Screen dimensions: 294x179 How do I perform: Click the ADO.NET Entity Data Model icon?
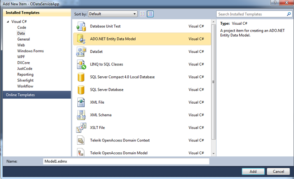pyautogui.click(x=81, y=39)
